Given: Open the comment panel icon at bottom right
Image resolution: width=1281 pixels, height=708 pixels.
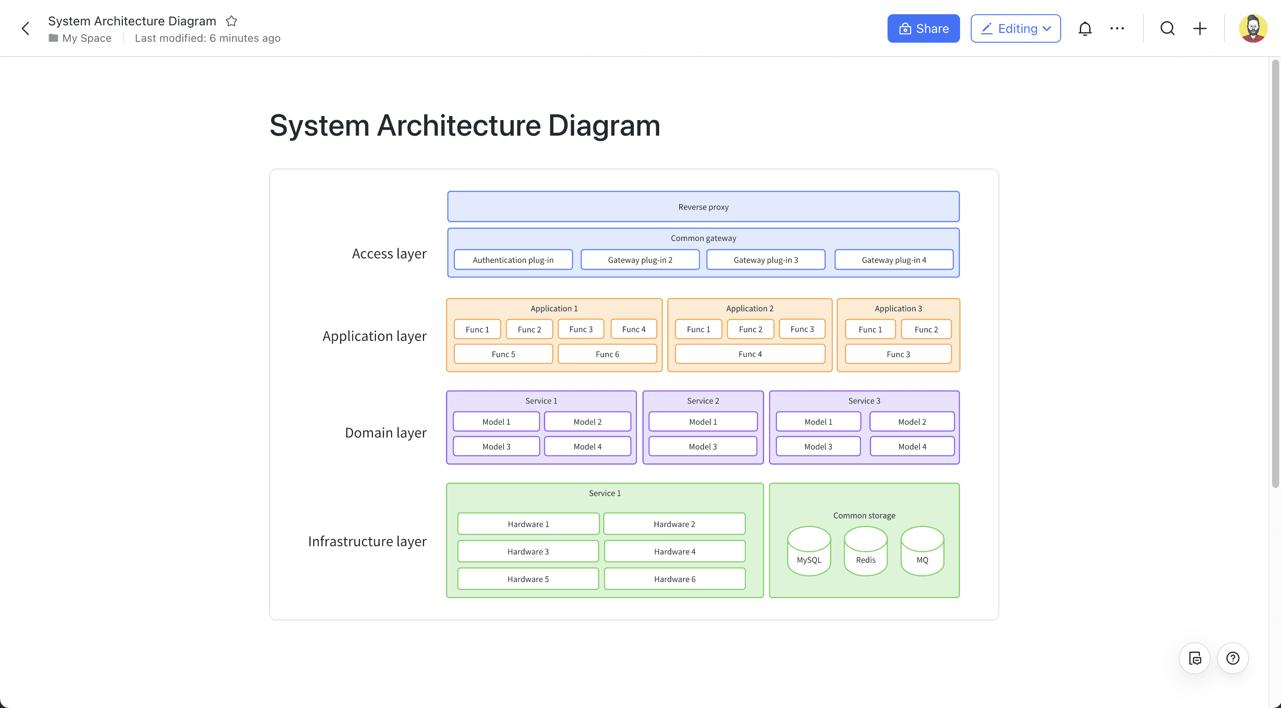Looking at the screenshot, I should pos(1195,658).
